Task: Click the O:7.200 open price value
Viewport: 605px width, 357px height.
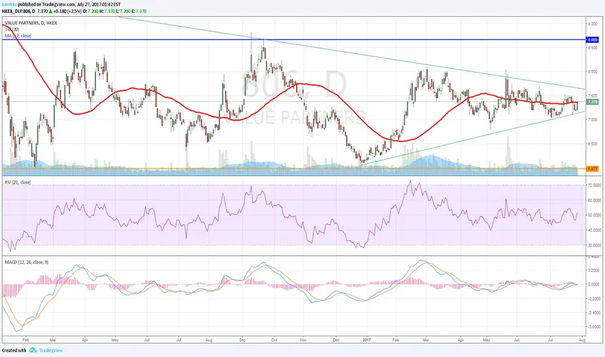Action: tap(91, 11)
